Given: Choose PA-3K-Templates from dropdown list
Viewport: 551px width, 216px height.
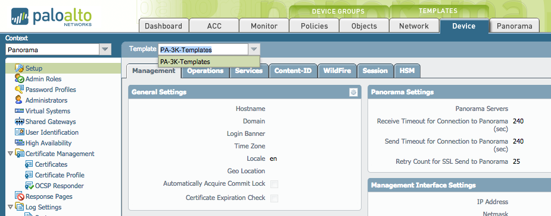Looking at the screenshot, I should tap(209, 62).
